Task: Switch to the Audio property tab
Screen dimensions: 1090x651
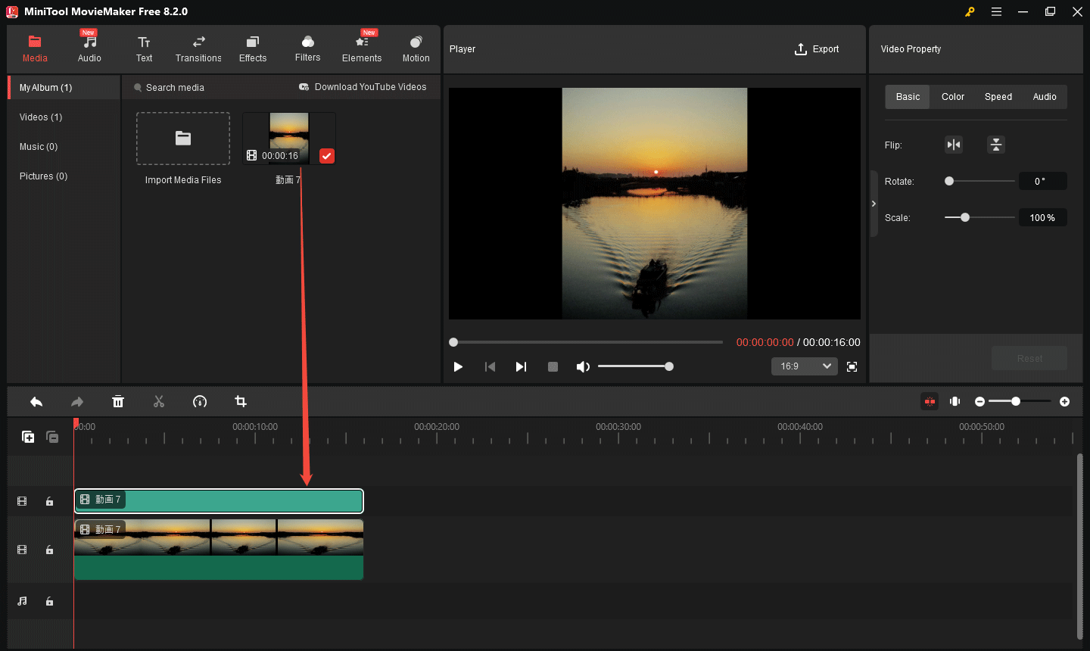Action: 1045,97
